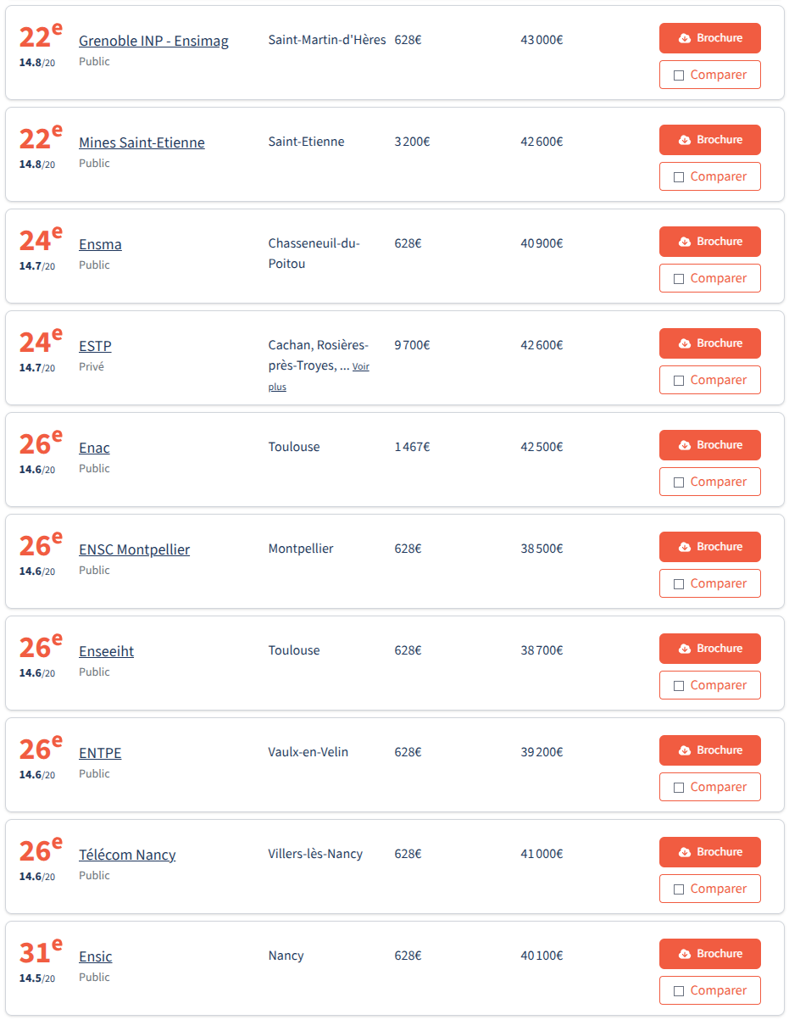Download the ENTPE brochure

[710, 750]
